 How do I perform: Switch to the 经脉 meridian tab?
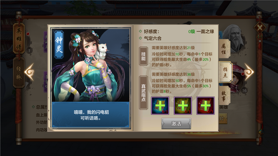[19, 73]
